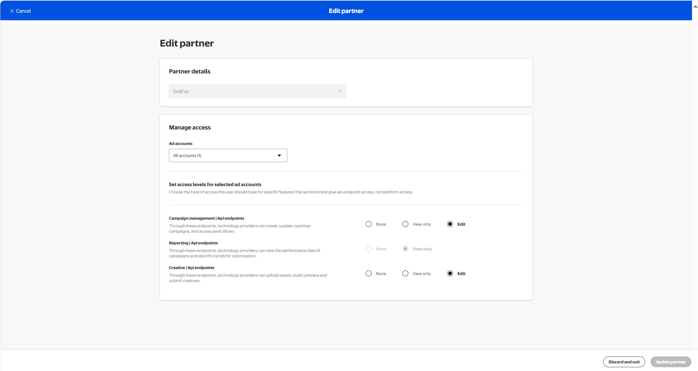Image resolution: width=698 pixels, height=371 pixels.
Task: Select None for Campaign management
Action: click(x=368, y=224)
